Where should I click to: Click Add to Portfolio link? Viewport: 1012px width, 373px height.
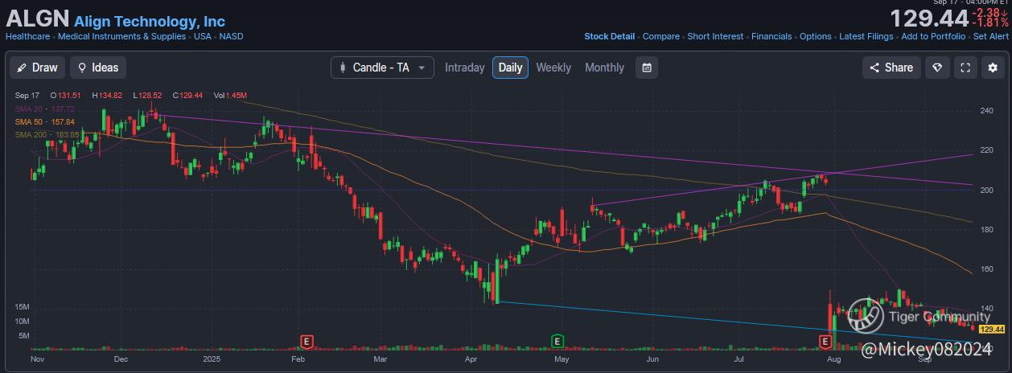tap(933, 36)
